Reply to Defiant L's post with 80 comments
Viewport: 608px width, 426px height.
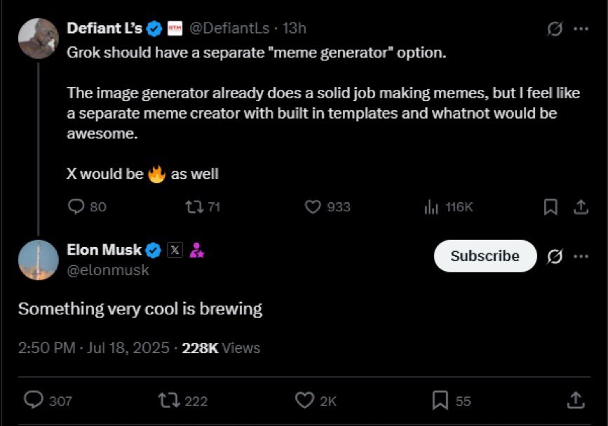tap(87, 207)
